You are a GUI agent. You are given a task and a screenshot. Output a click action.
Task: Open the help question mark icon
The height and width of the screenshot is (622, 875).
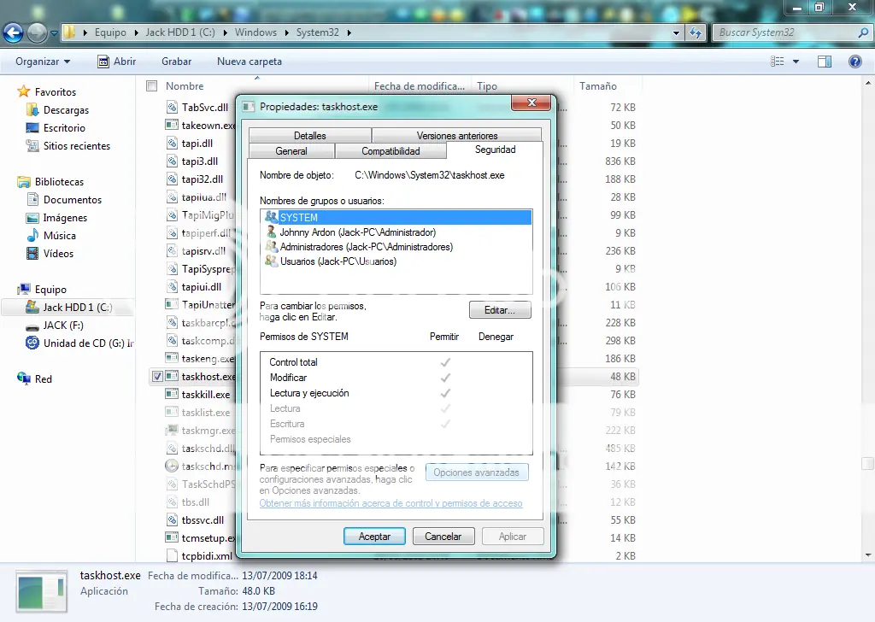[x=854, y=62]
